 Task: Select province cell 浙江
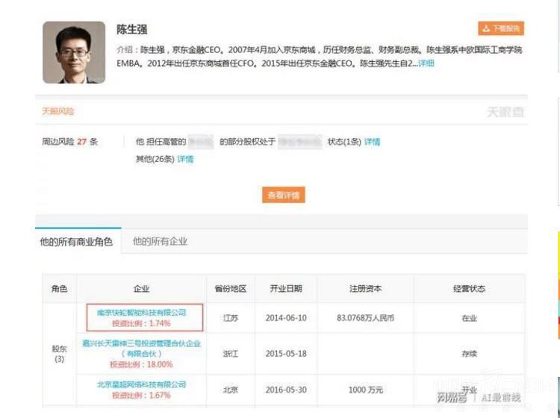pos(231,353)
